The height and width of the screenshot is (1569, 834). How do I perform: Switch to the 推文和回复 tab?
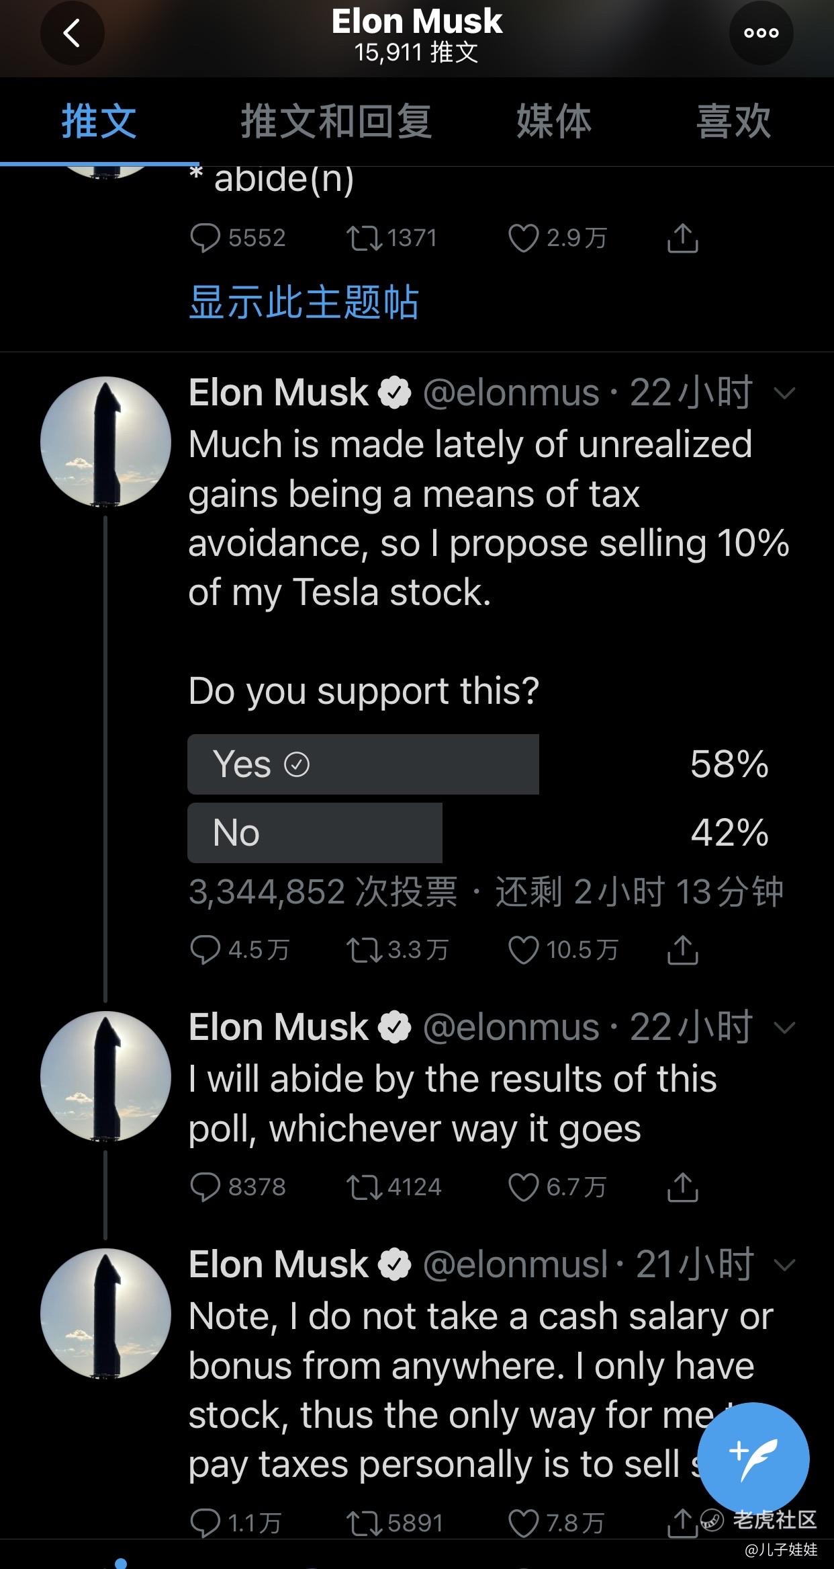[336, 122]
